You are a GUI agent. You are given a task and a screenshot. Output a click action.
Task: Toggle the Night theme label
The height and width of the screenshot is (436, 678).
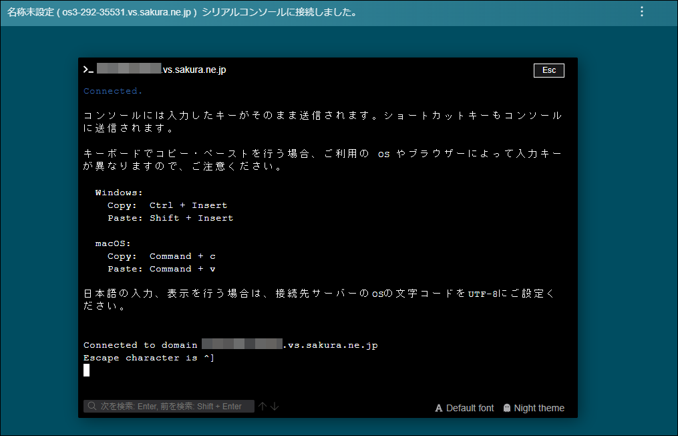(x=539, y=408)
